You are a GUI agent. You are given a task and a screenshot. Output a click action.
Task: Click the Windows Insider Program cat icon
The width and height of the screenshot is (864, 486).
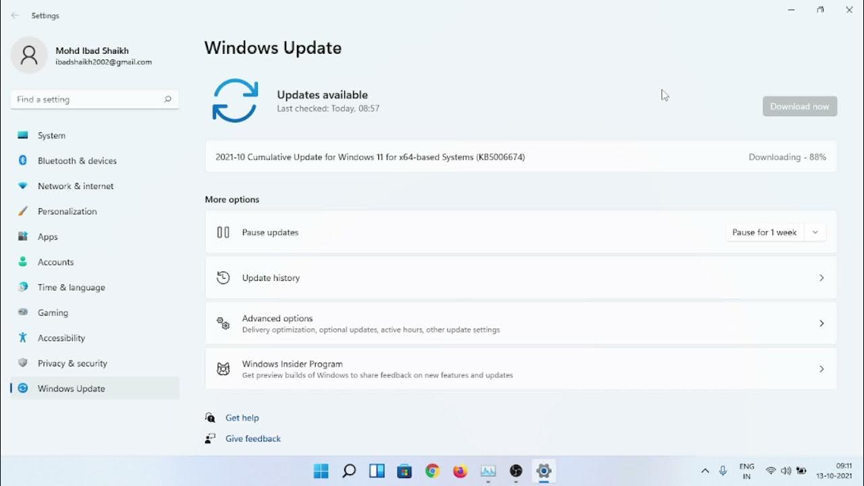[x=223, y=369]
